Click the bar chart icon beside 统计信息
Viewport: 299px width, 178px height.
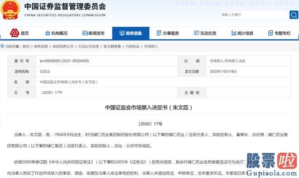[x=234, y=33]
